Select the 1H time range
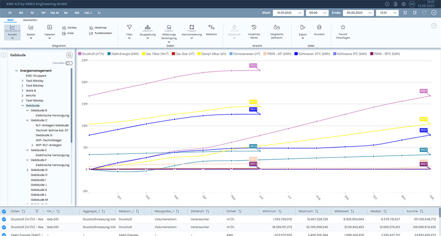The height and width of the screenshot is (236, 441). click(10, 13)
